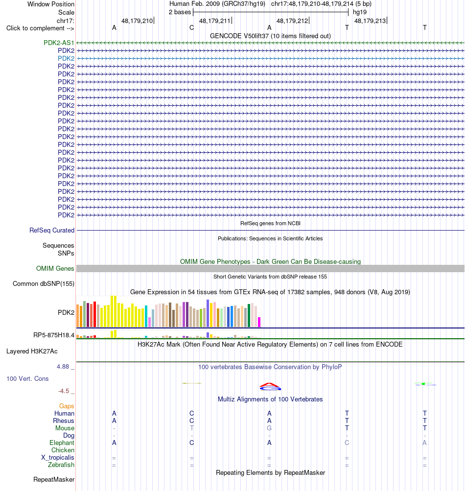The width and height of the screenshot is (465, 491).
Task: Open 'Publications: Sequences in Scientific Articles' title
Action: click(x=270, y=238)
